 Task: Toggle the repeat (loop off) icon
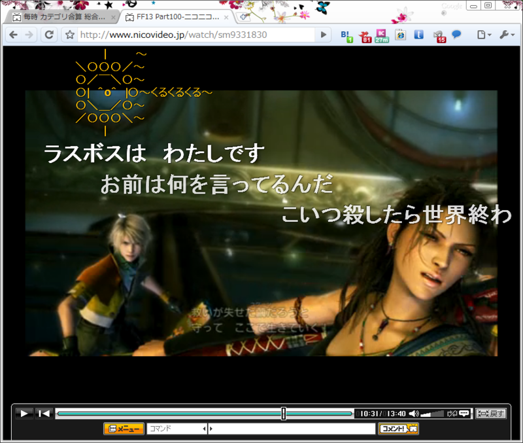coord(452,414)
